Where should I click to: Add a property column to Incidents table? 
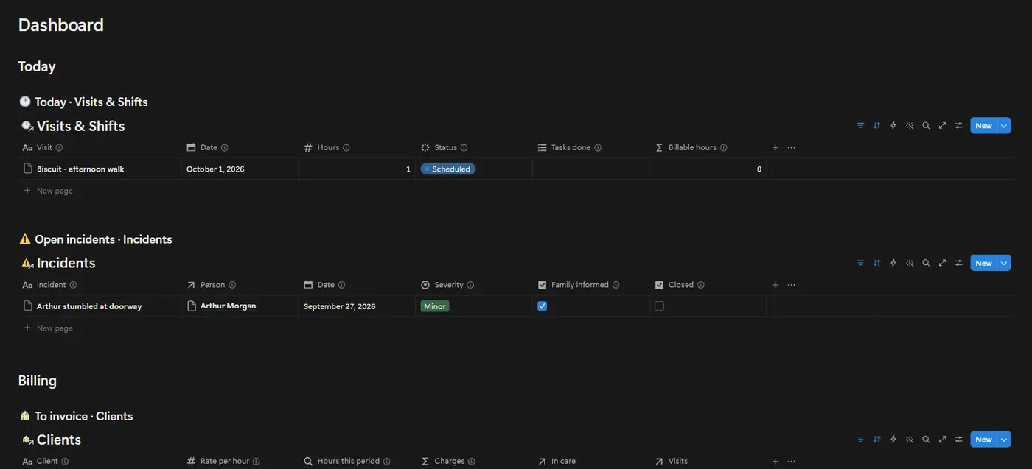pyautogui.click(x=775, y=285)
